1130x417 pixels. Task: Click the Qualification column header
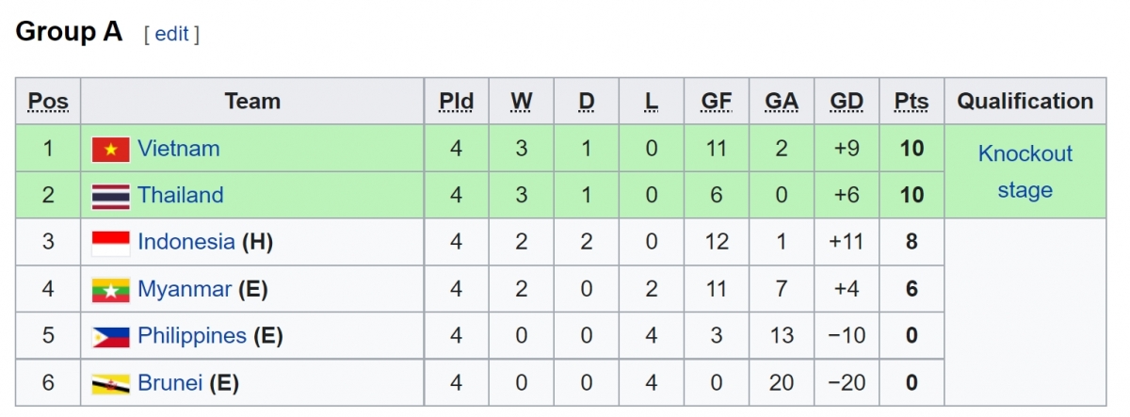pos(1025,102)
